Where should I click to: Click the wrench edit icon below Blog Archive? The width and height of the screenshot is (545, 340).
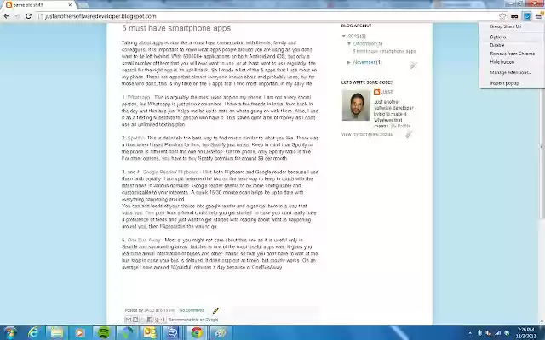[x=413, y=65]
